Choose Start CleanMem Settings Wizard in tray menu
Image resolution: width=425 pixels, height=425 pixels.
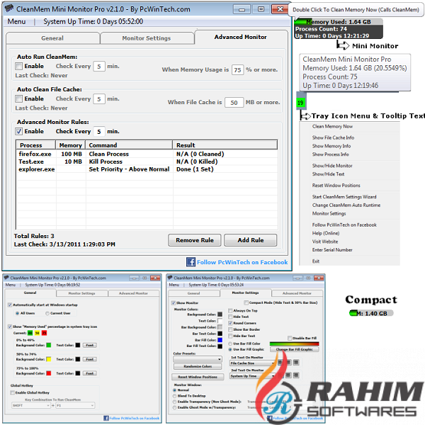(x=344, y=197)
